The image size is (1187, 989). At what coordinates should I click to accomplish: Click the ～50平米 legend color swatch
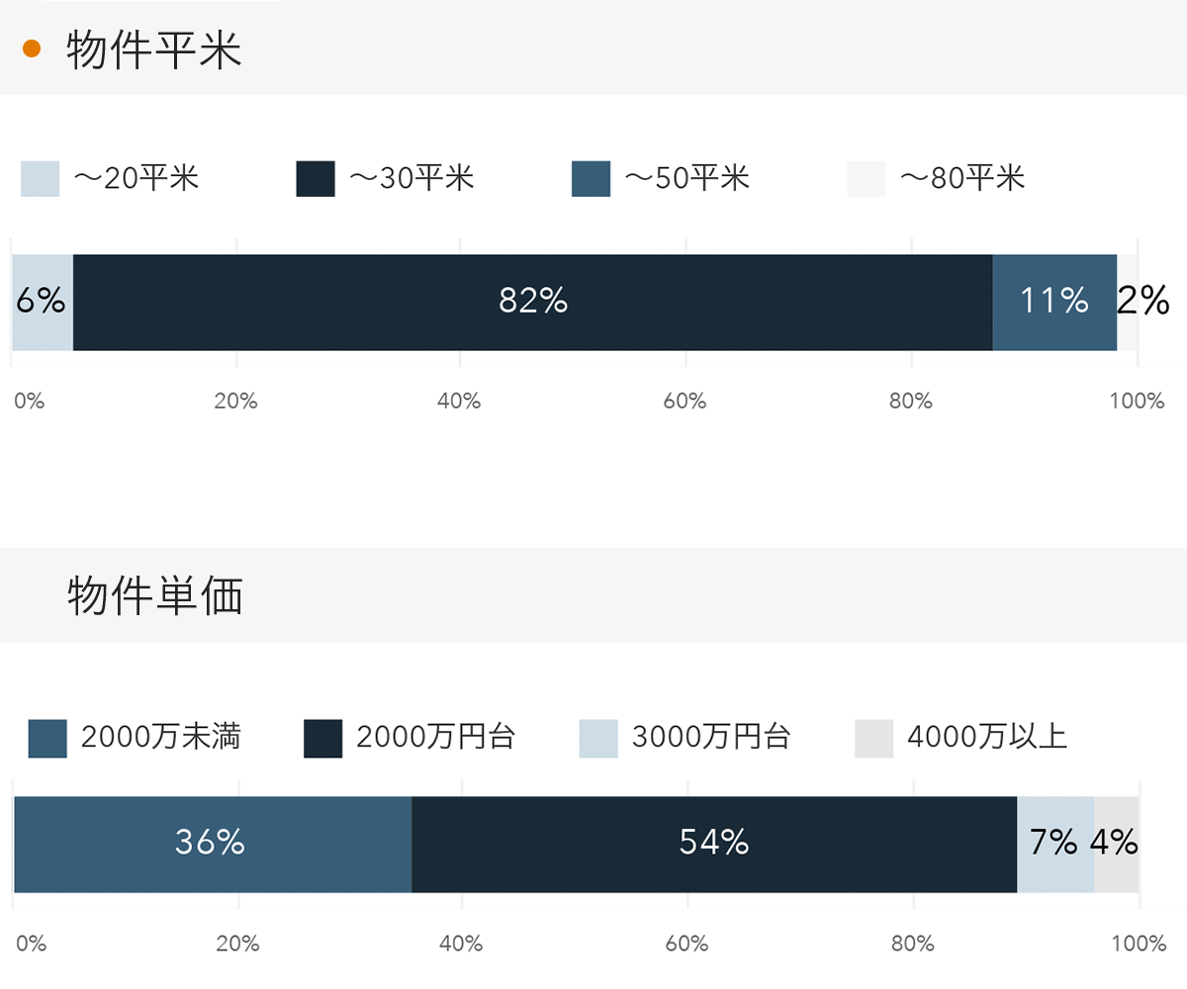[x=591, y=179]
